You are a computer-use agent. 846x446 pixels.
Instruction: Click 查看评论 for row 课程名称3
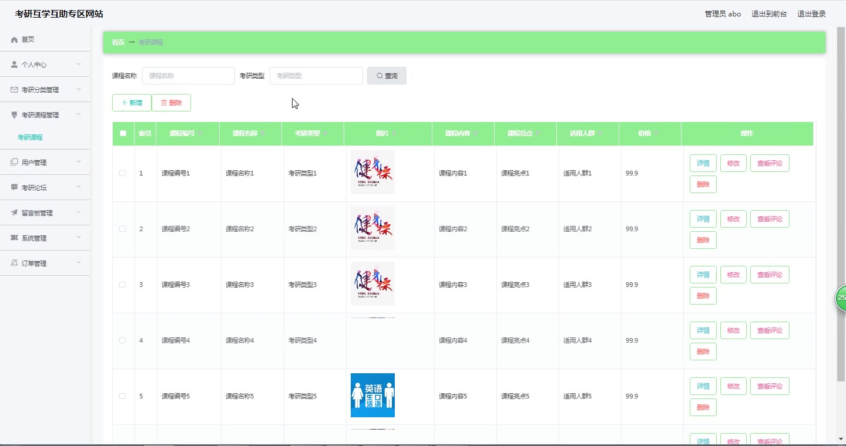pyautogui.click(x=770, y=275)
